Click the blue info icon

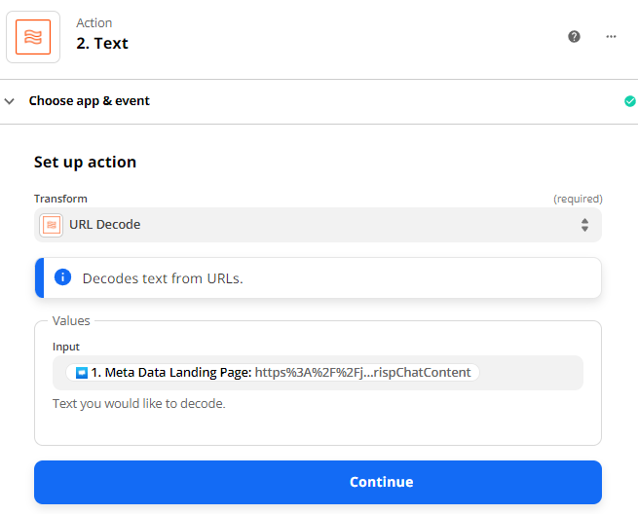coord(62,277)
